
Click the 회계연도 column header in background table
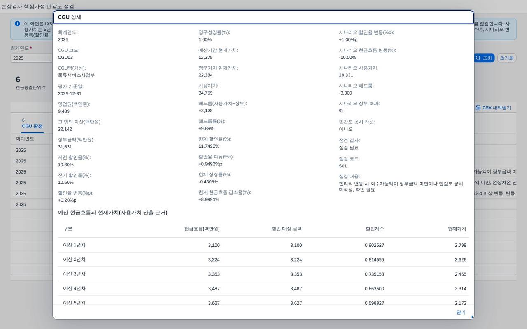(25, 139)
